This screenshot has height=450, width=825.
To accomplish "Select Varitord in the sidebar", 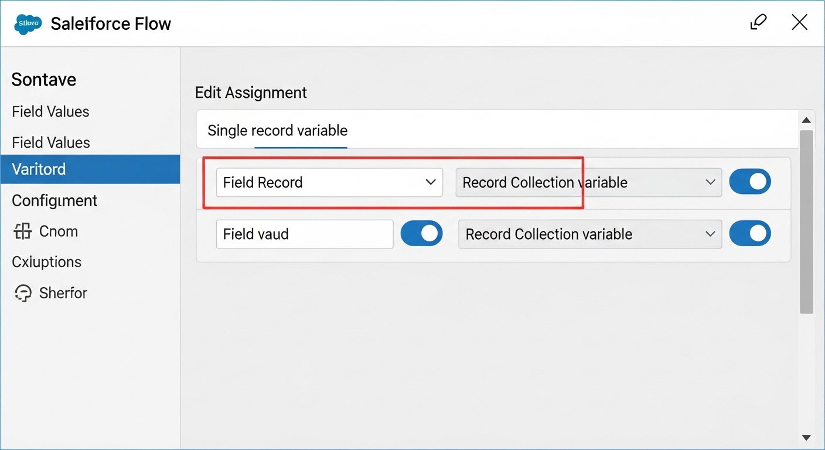I will (x=39, y=169).
